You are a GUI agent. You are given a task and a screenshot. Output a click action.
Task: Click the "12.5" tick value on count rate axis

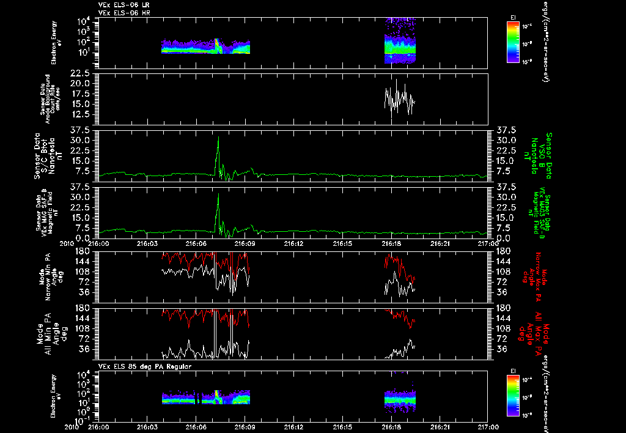point(80,114)
